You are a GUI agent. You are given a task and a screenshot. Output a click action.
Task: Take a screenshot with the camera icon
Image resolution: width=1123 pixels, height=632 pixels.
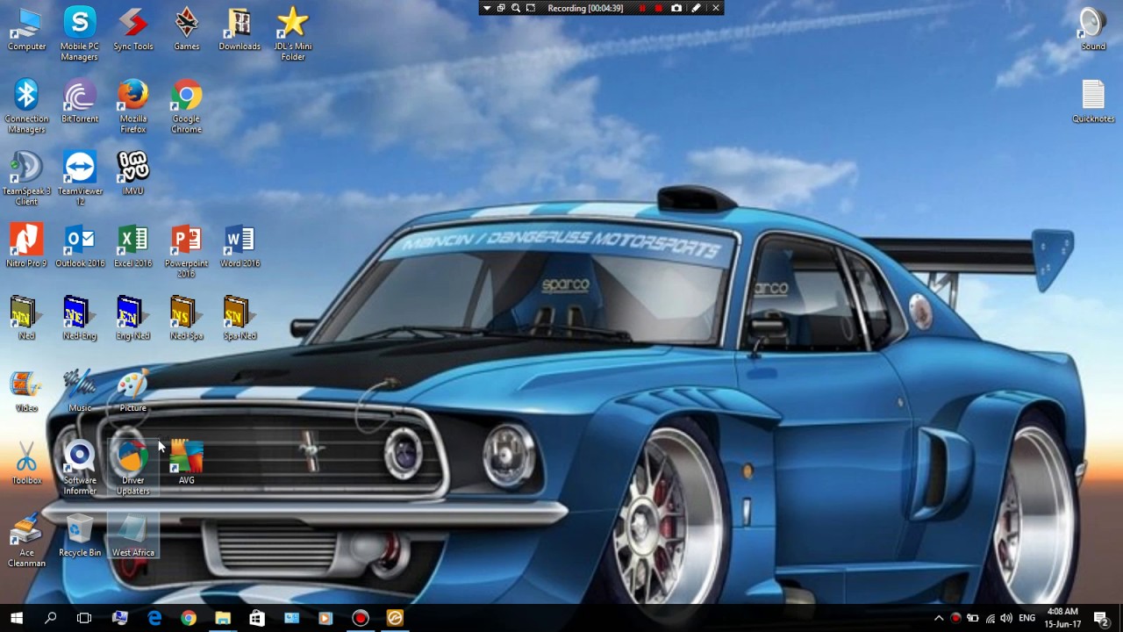tap(676, 8)
